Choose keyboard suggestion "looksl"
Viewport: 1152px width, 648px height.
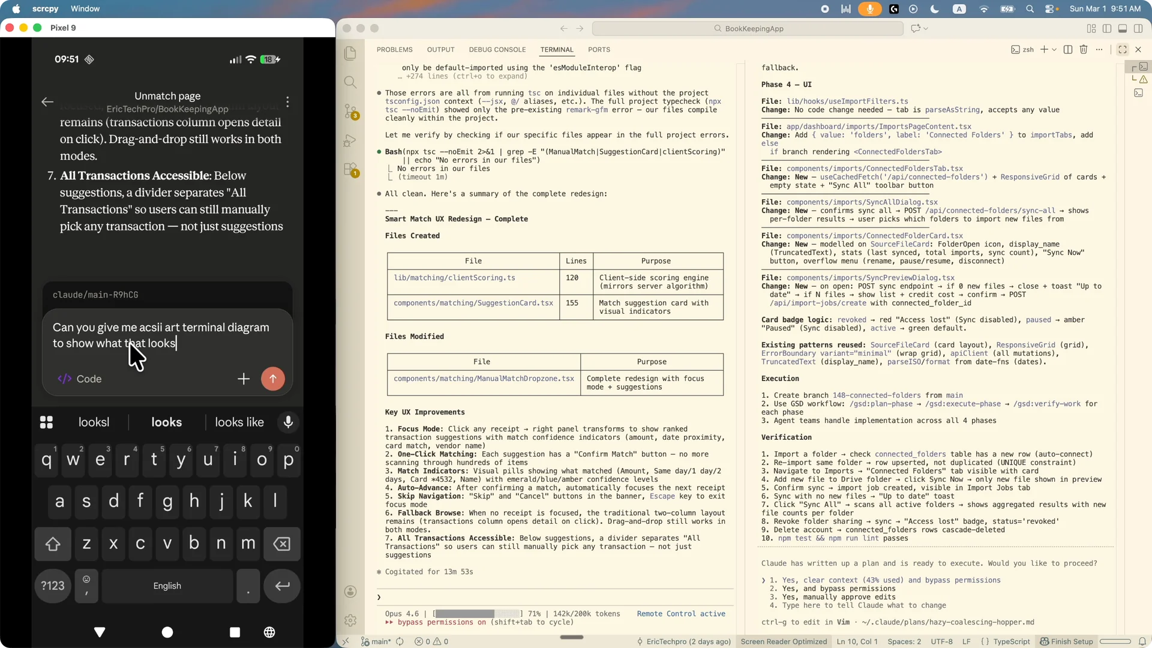[x=94, y=422]
